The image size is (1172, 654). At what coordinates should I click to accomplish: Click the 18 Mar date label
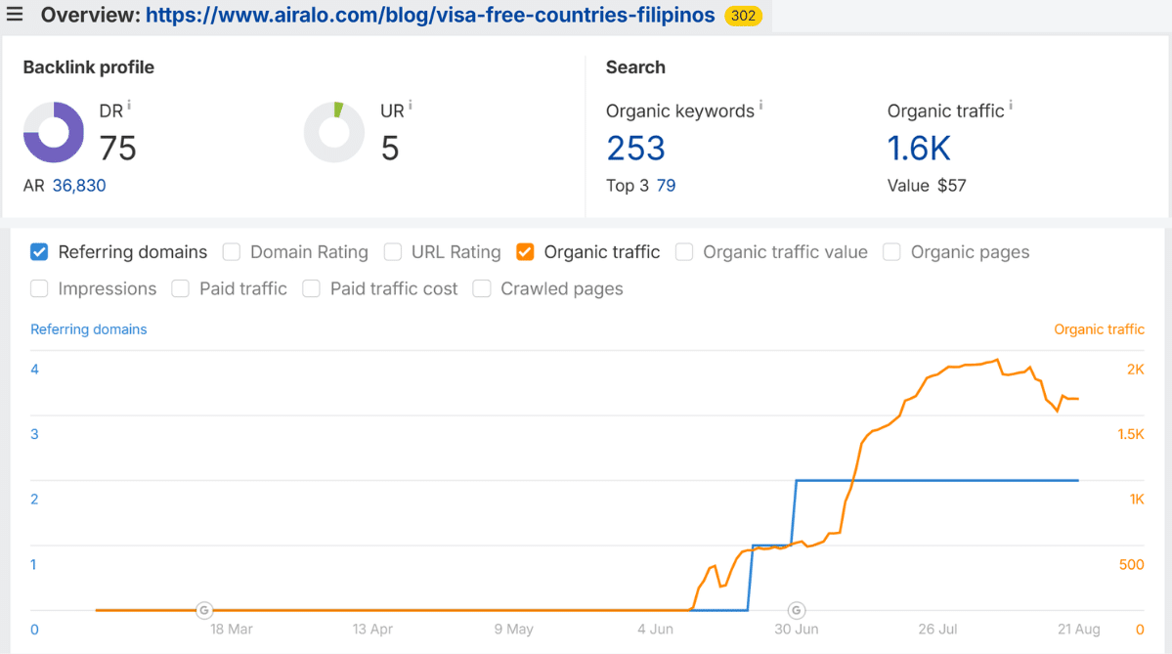point(231,630)
